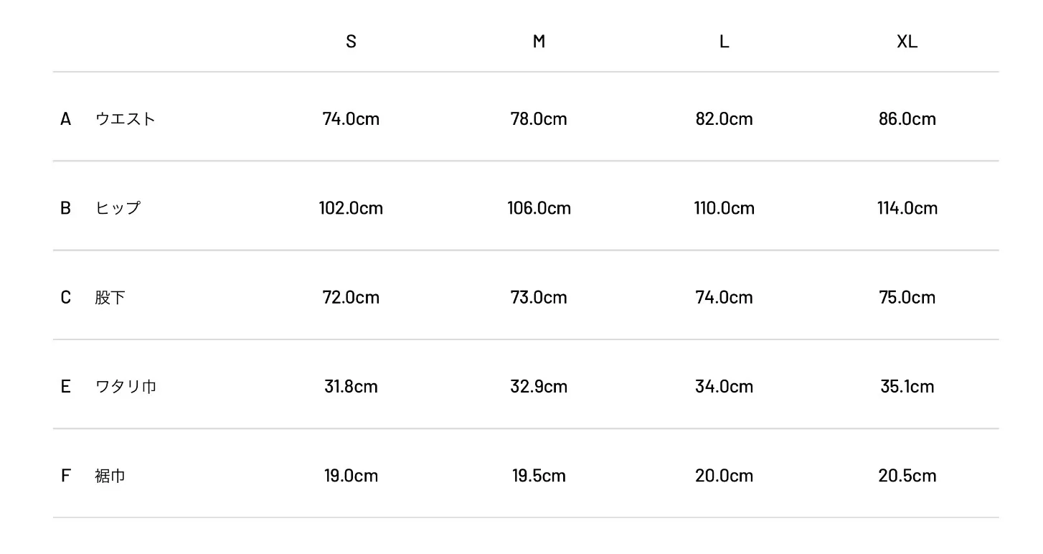Viewport: 1043px width, 554px height.
Task: Select the 78.0cm waist value for M
Action: pos(539,119)
